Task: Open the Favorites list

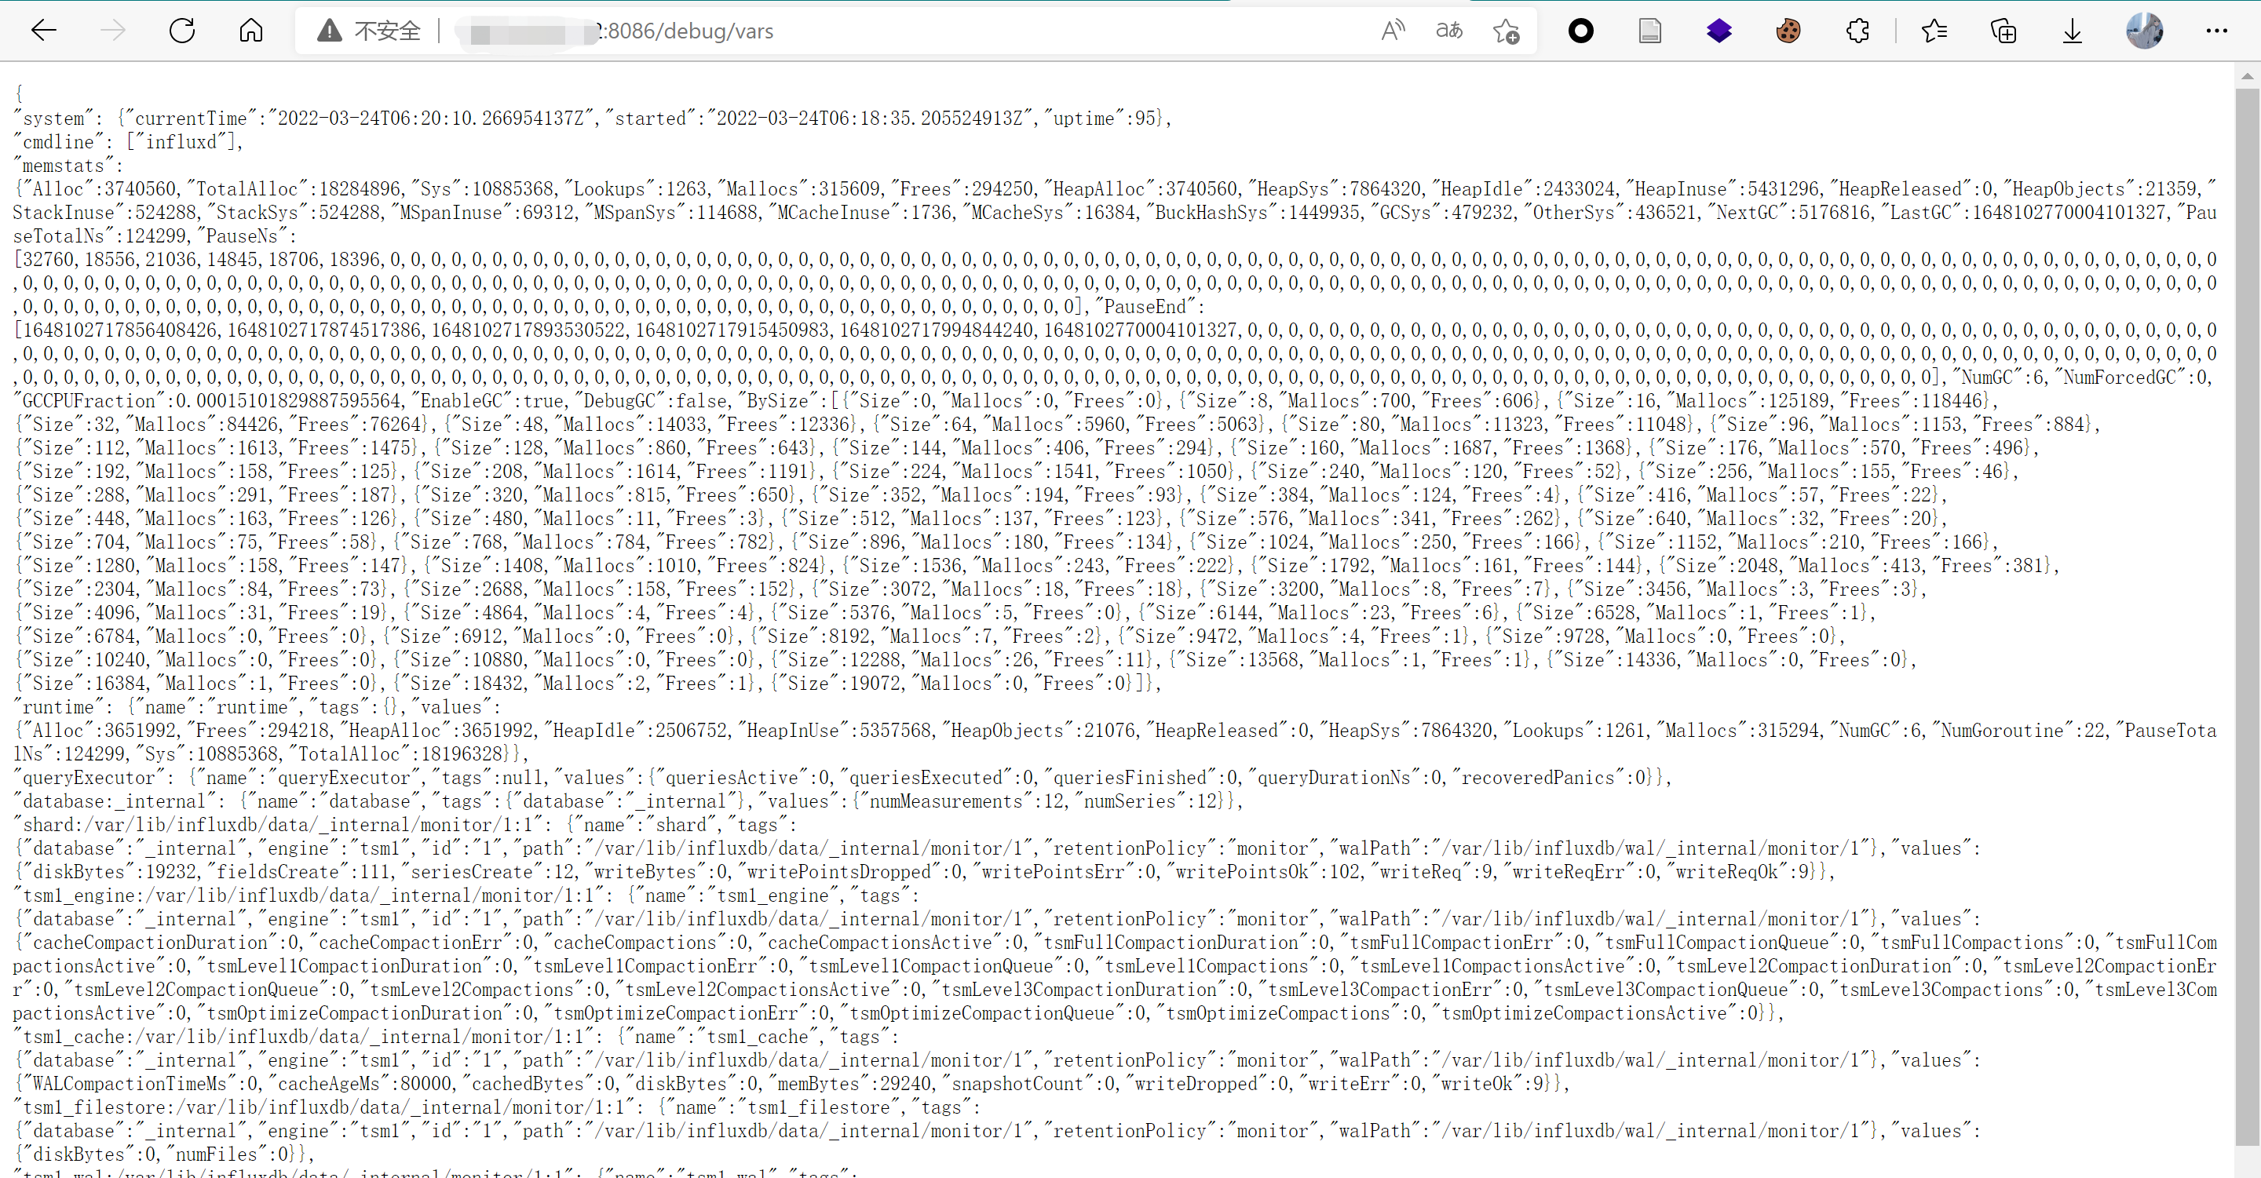Action: (1934, 31)
